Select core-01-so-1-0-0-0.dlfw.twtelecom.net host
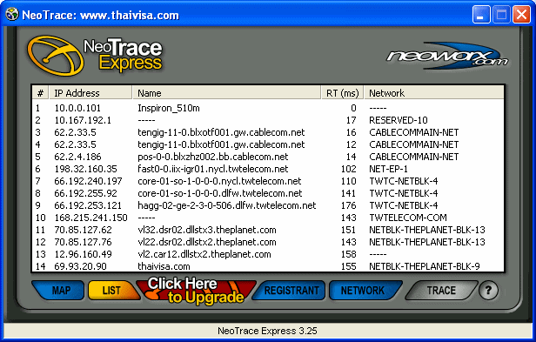 [x=220, y=193]
